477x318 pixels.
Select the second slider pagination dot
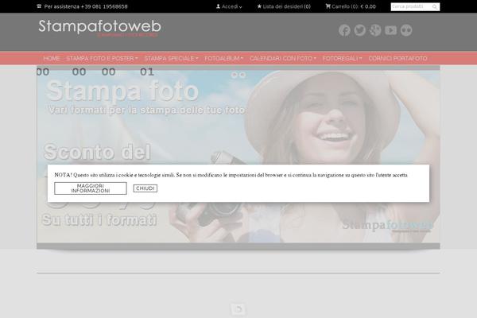click(242, 75)
